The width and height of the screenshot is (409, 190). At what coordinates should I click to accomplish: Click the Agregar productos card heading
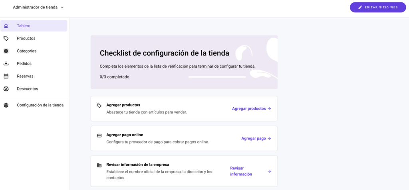(123, 105)
